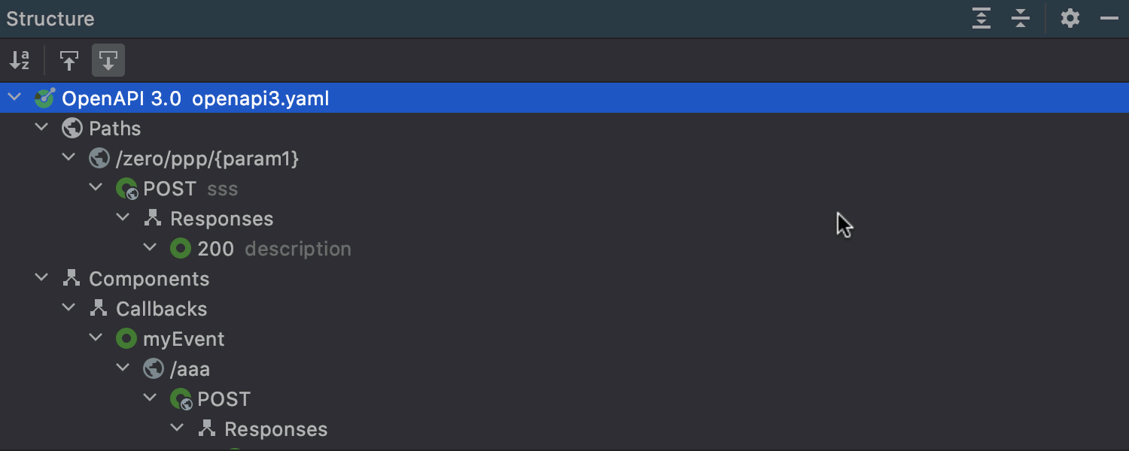
Task: Collapse all nodes in Structure panel
Action: click(1021, 19)
